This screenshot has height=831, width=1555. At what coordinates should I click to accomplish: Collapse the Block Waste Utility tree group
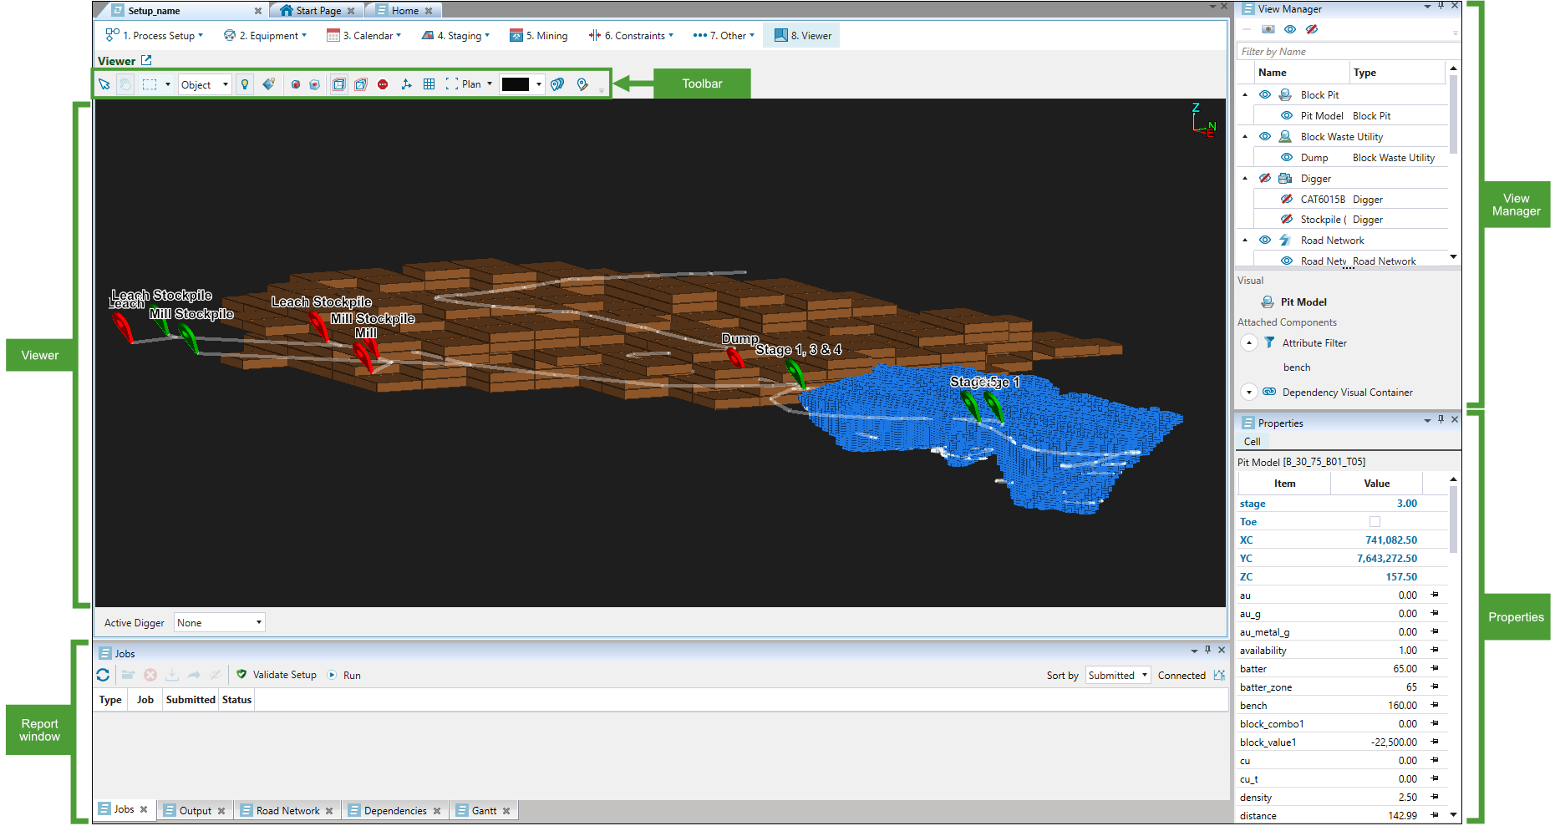pyautogui.click(x=1245, y=137)
